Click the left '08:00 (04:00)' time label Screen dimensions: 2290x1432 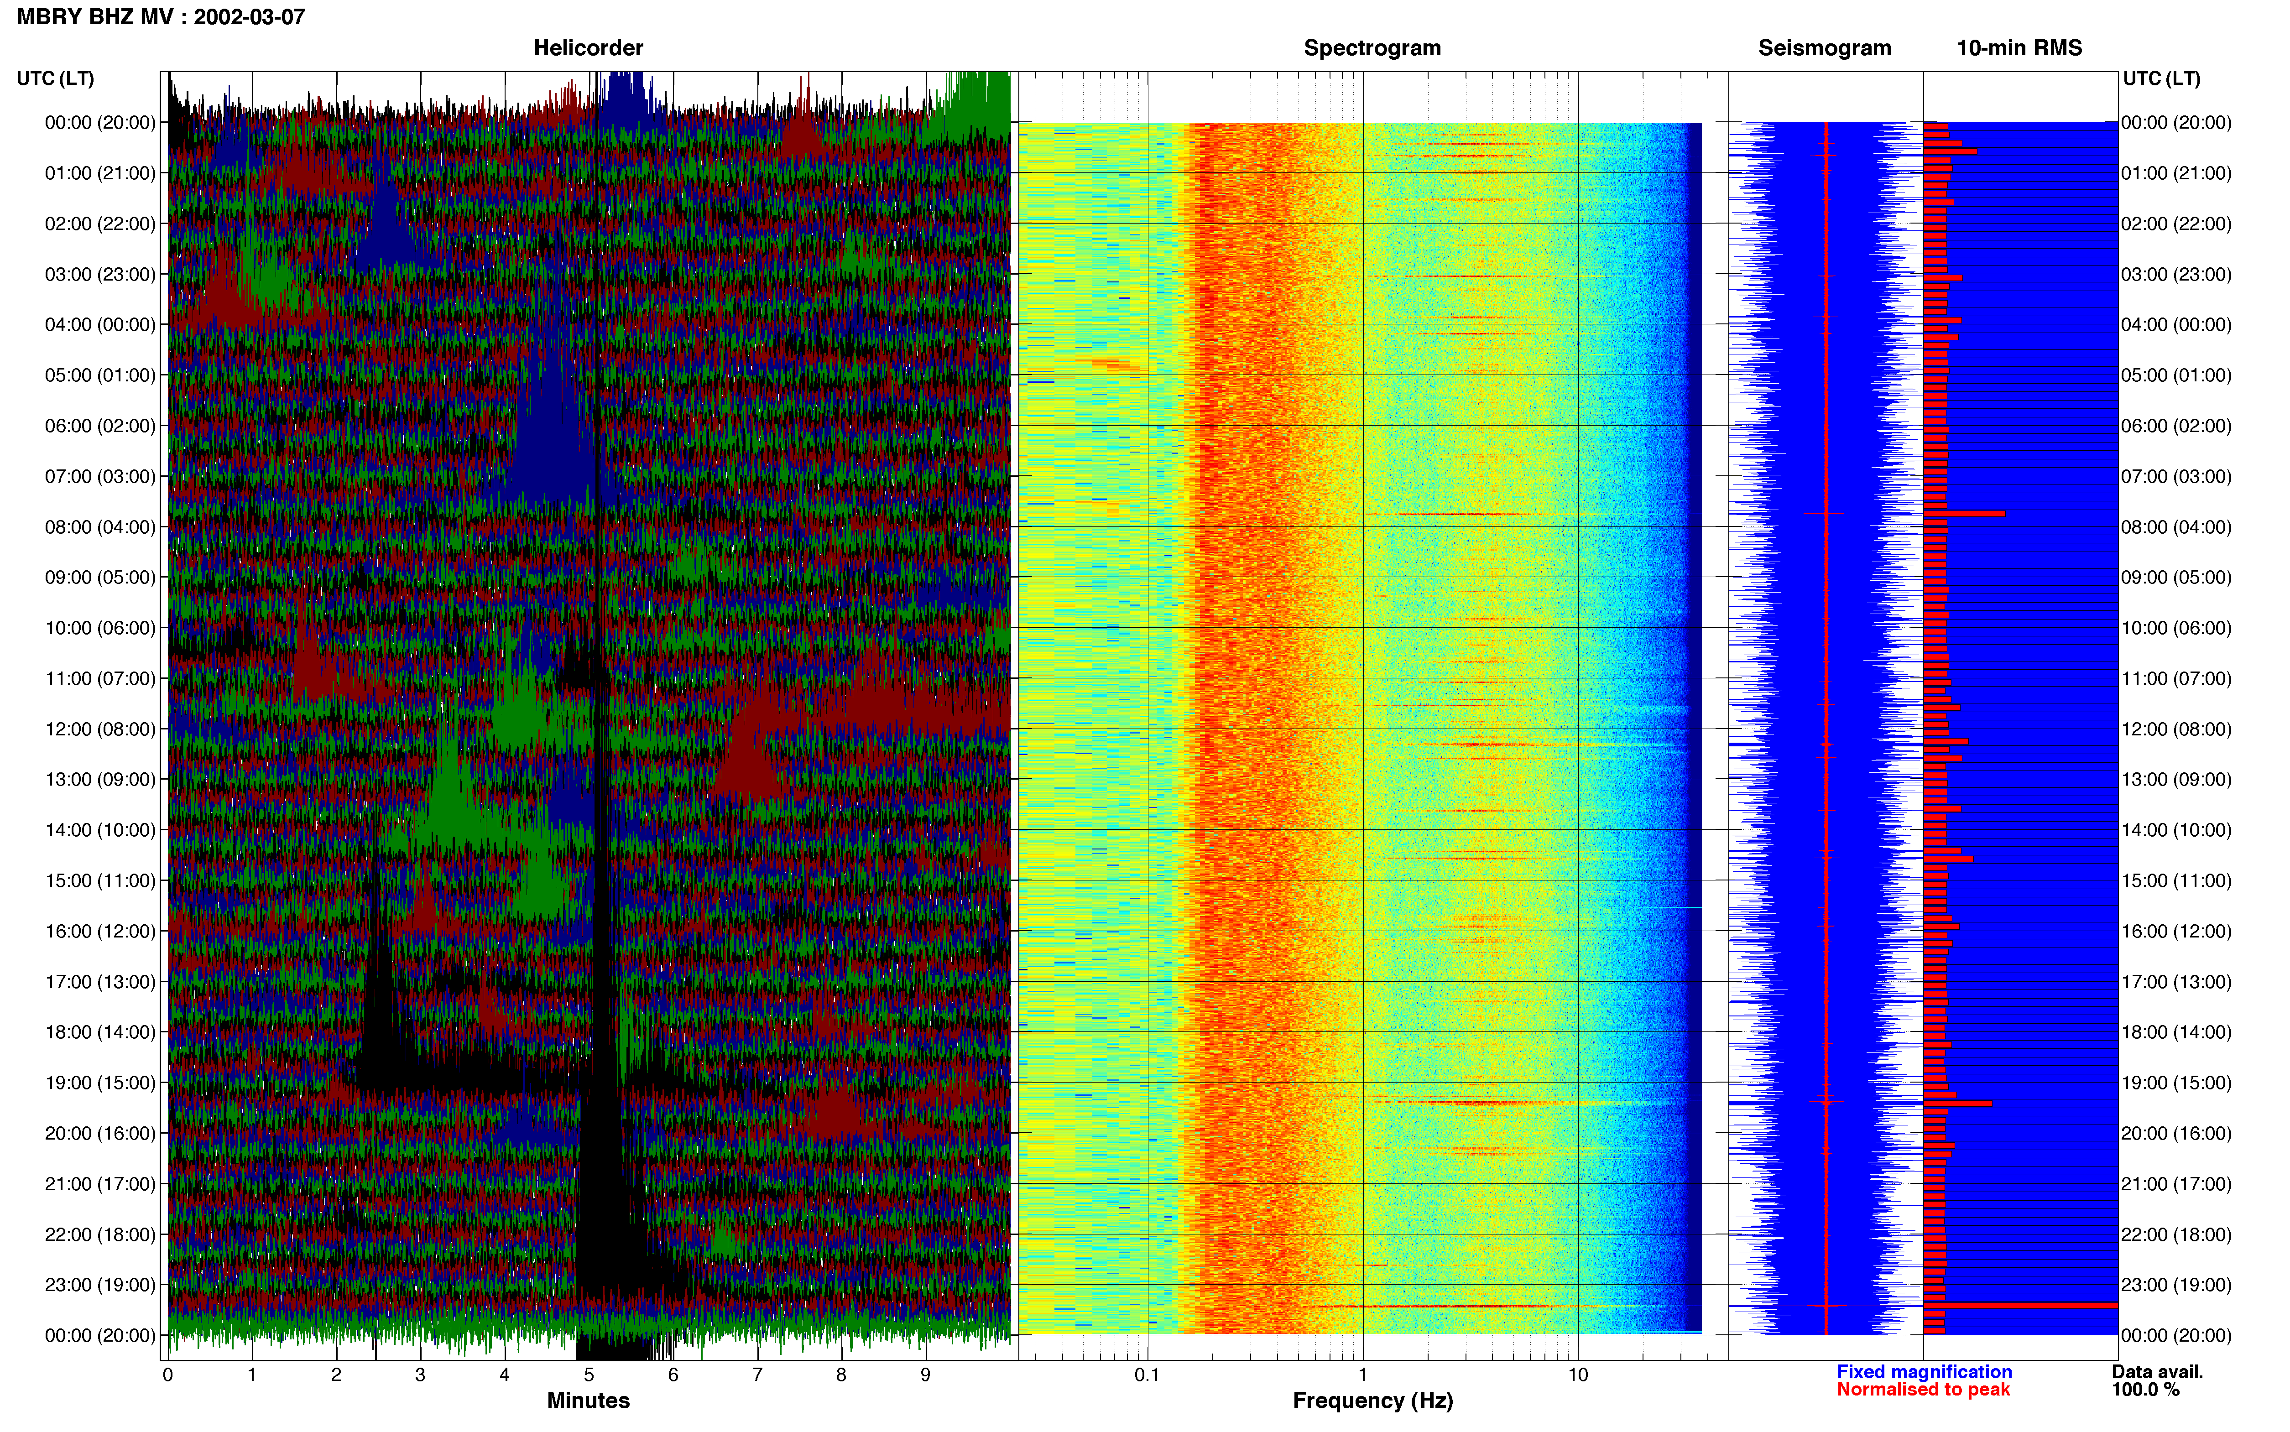[100, 526]
